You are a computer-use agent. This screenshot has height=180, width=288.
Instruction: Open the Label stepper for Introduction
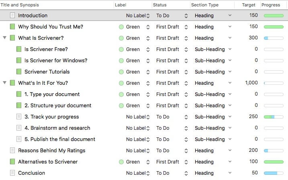[148, 16]
